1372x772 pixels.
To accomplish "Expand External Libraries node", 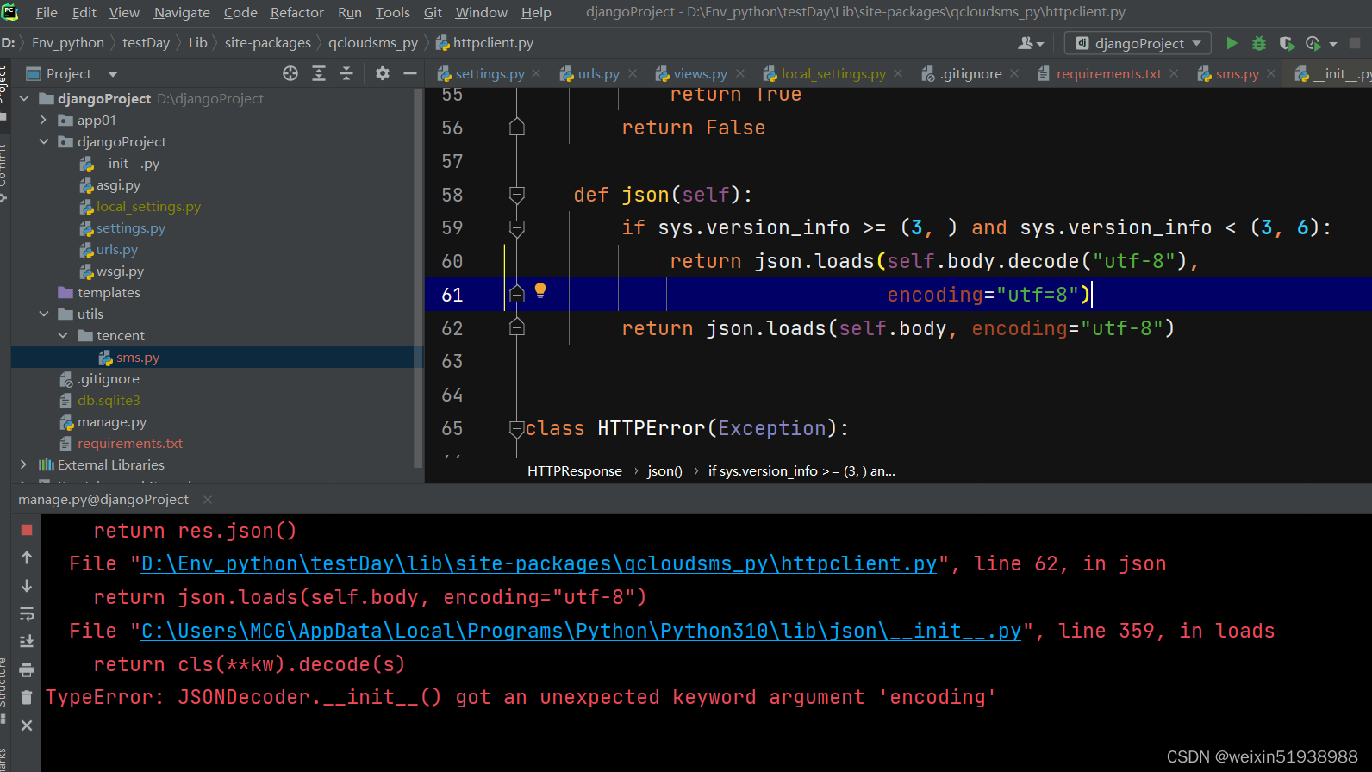I will coord(24,465).
